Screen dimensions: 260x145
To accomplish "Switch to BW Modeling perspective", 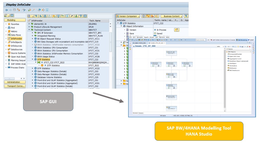I will point(242,40).
